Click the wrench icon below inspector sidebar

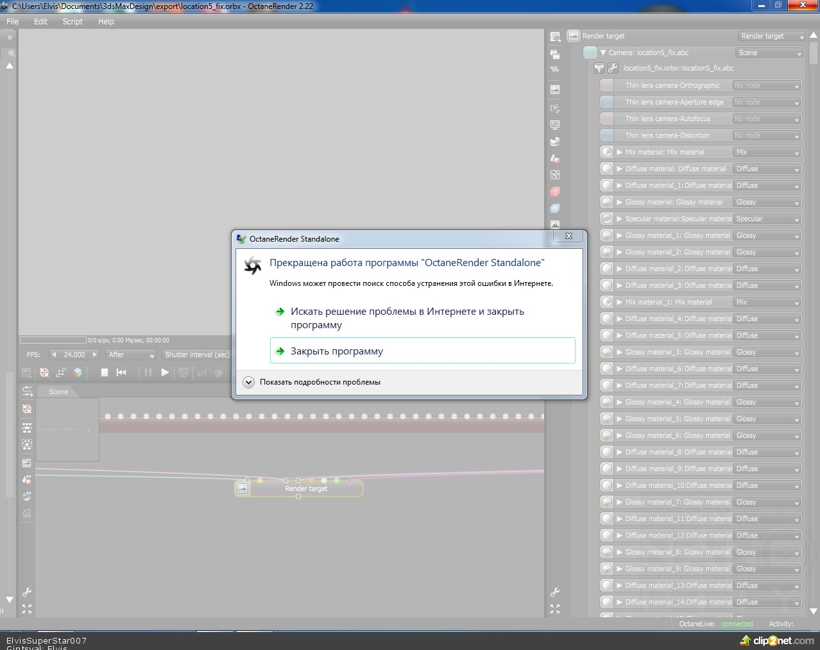click(555, 592)
